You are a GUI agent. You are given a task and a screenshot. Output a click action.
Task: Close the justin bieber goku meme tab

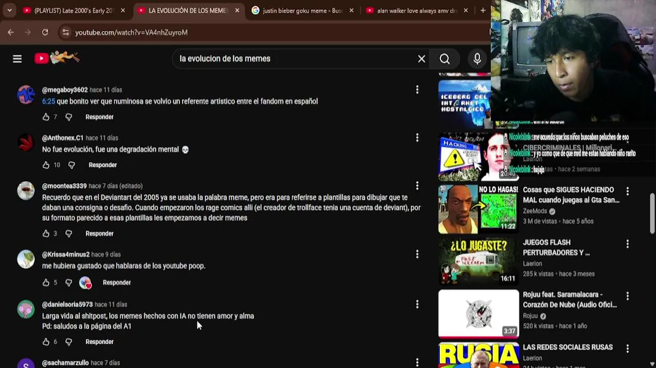click(351, 11)
